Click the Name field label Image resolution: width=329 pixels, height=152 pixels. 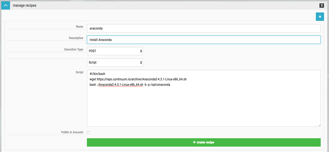click(x=79, y=26)
